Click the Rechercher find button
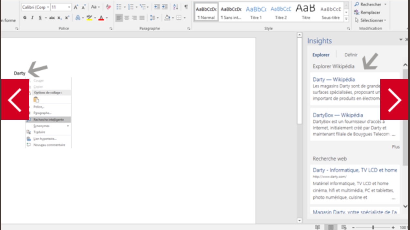The height and width of the screenshot is (230, 410). (x=368, y=5)
